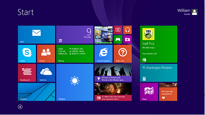Click the William user account picture
This screenshot has width=205, height=115.
(x=195, y=12)
